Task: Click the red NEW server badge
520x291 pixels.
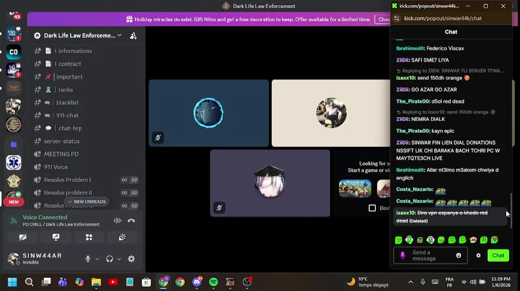Action: (14, 202)
